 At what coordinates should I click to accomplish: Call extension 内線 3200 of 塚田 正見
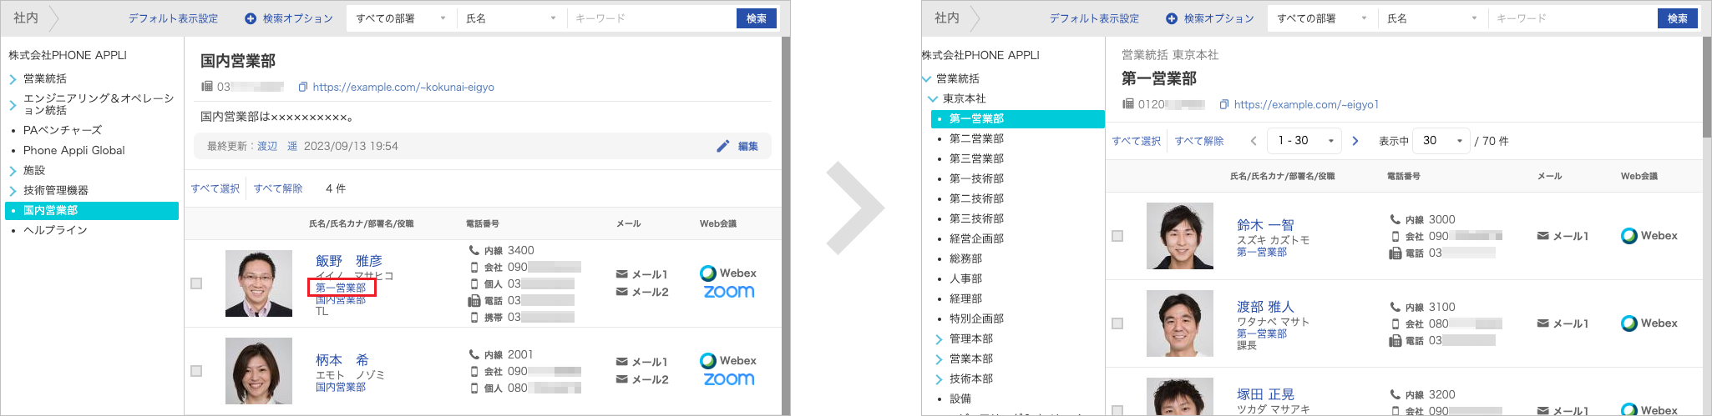click(x=1422, y=394)
